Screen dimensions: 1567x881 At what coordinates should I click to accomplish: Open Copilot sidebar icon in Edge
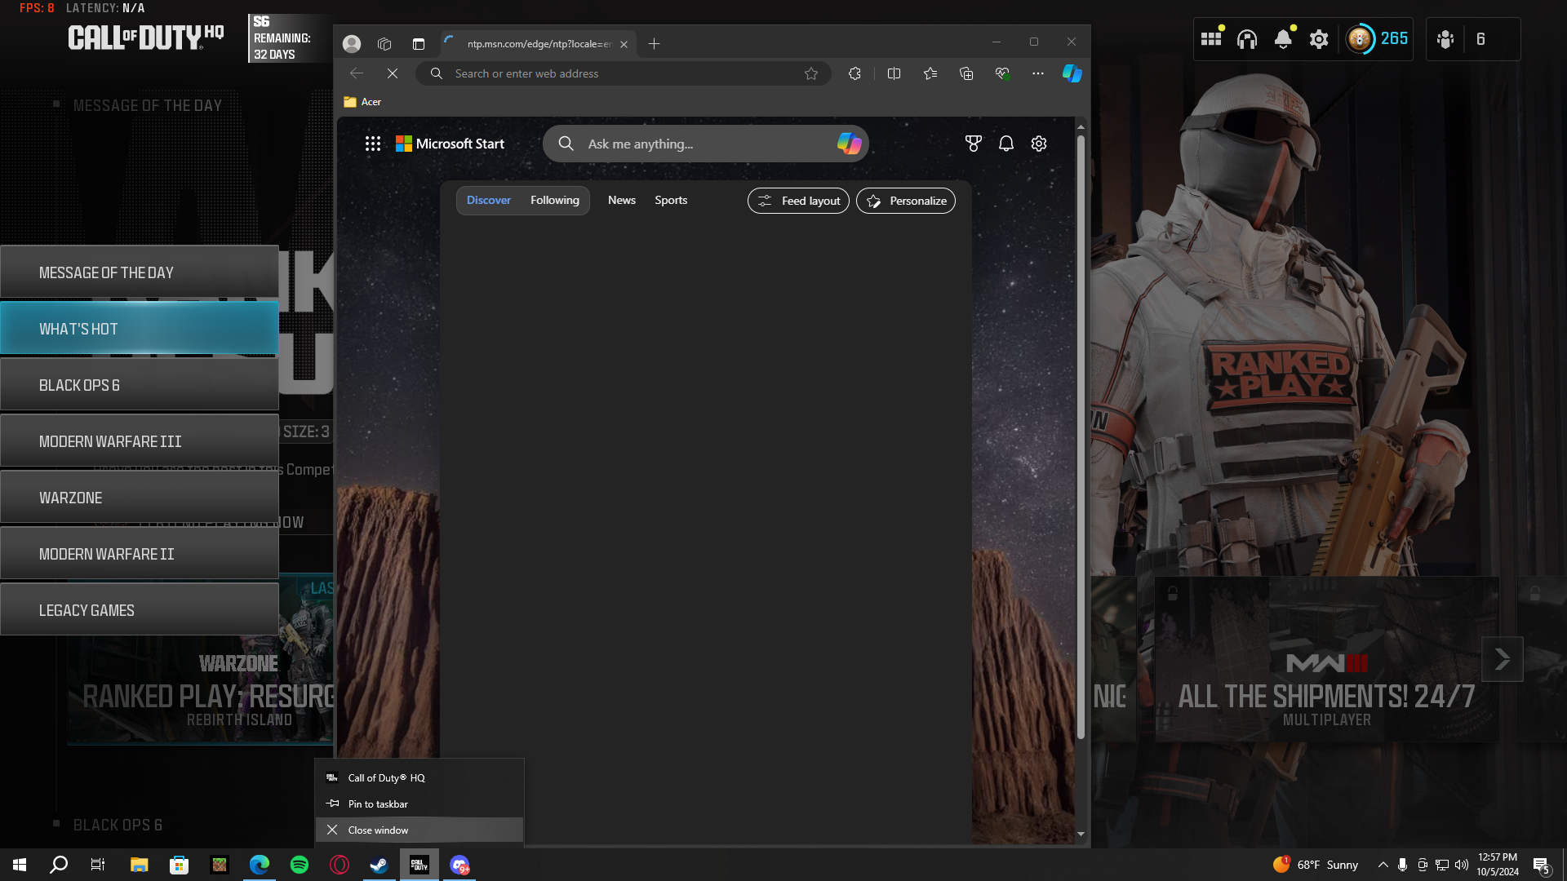click(1072, 73)
